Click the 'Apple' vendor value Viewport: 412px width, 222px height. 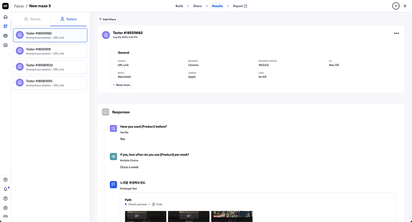192,77
